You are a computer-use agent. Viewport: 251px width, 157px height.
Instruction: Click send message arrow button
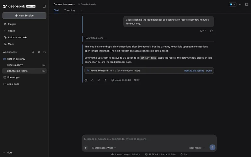tap(212, 147)
